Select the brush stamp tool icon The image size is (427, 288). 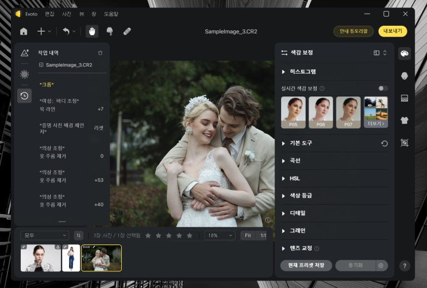[110, 32]
